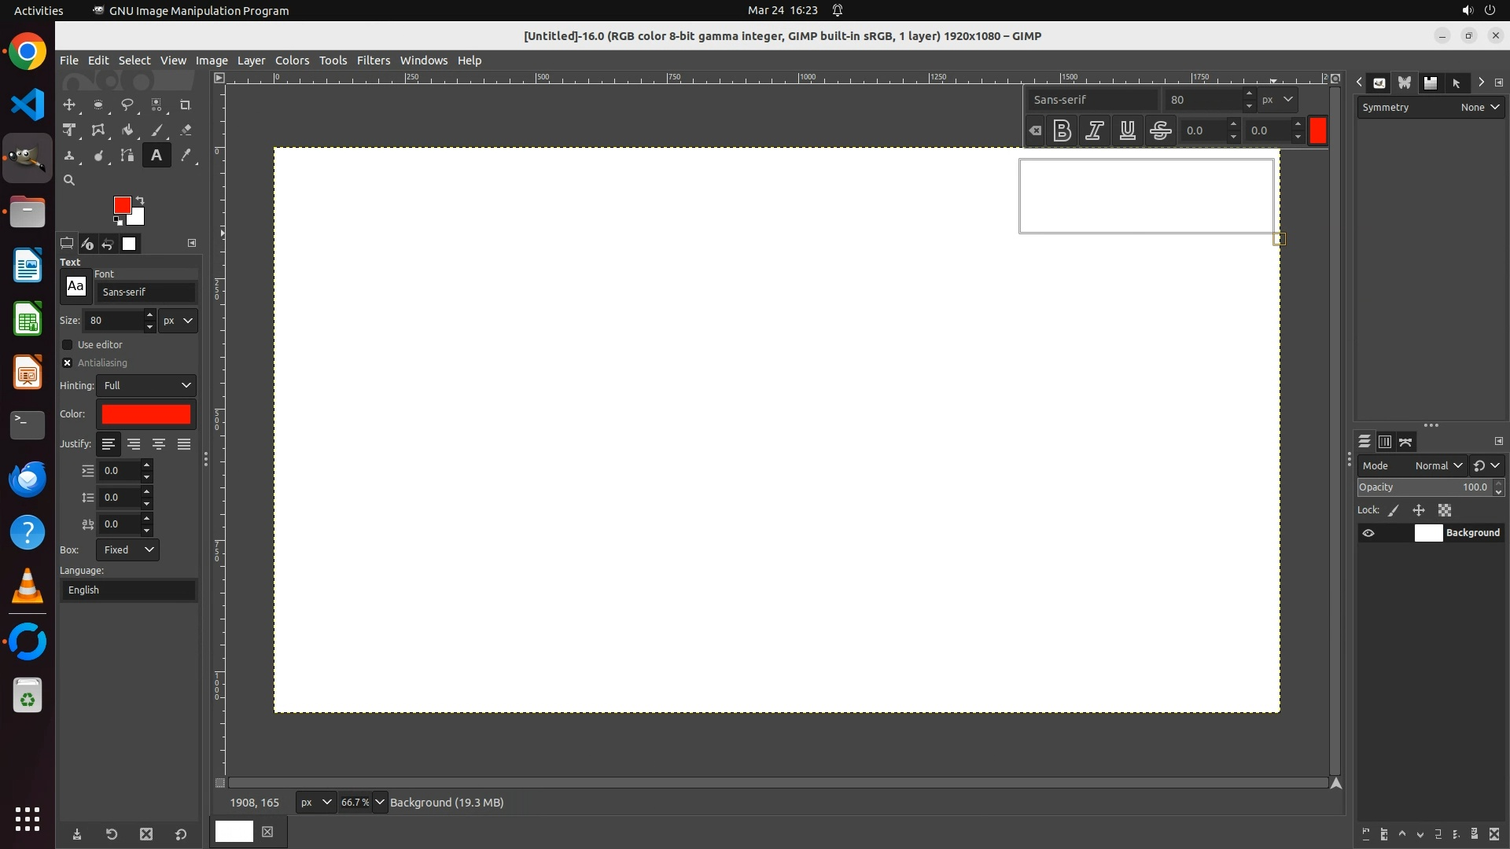Open the Hinting dropdown set to Full
Screen dimensions: 1510x849
click(x=146, y=385)
